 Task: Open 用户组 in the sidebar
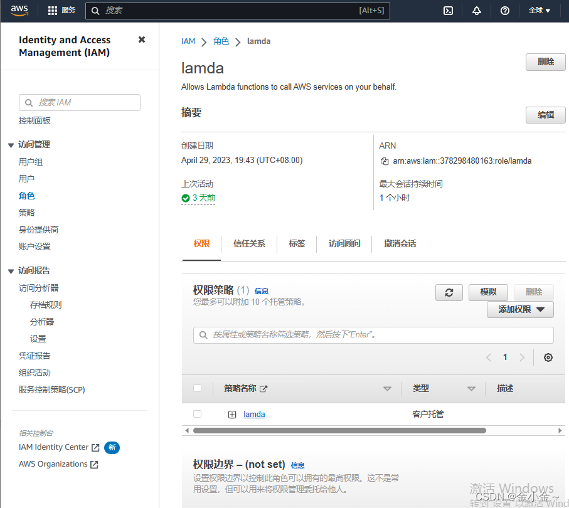pos(31,162)
